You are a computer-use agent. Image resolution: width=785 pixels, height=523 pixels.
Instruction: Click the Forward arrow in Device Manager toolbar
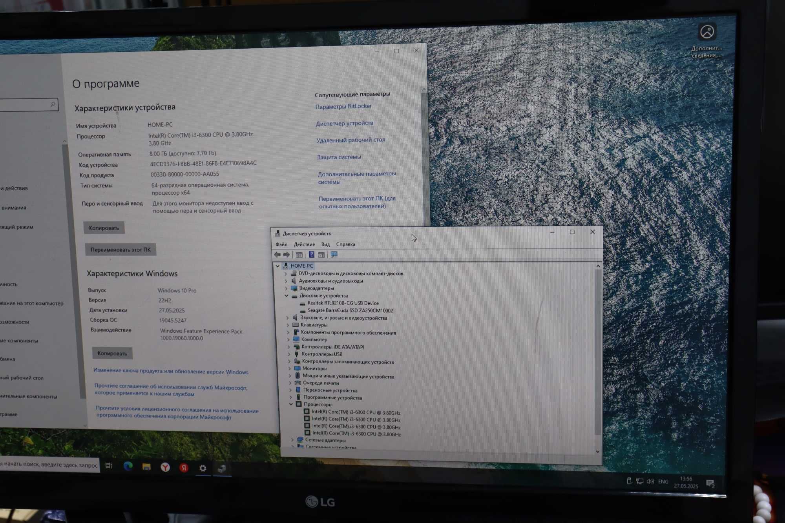[287, 254]
